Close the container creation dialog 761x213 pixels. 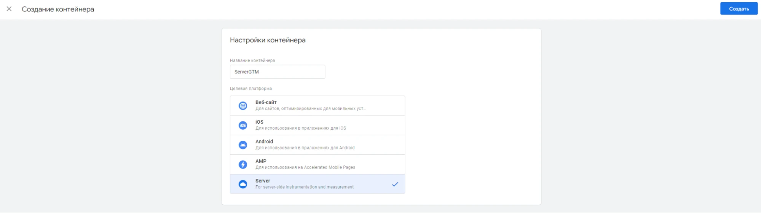click(9, 9)
